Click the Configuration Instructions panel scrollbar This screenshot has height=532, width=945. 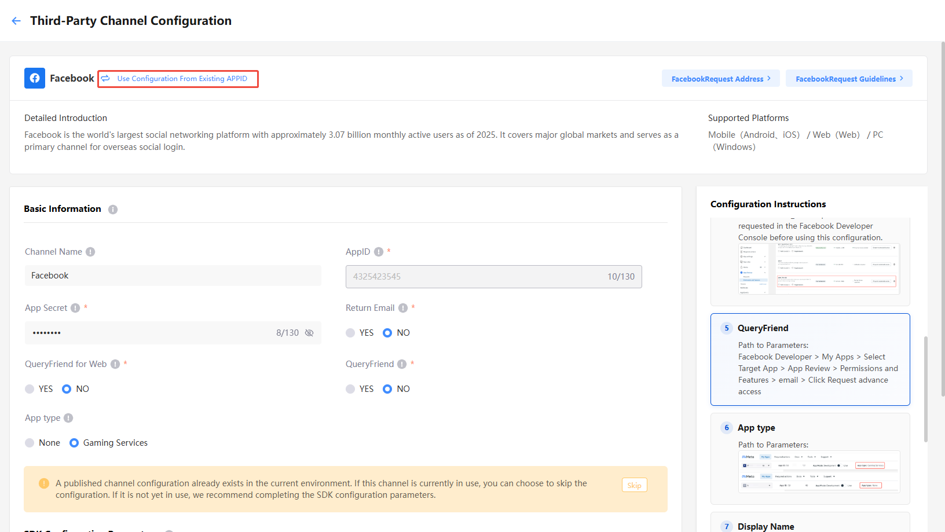[926, 389]
